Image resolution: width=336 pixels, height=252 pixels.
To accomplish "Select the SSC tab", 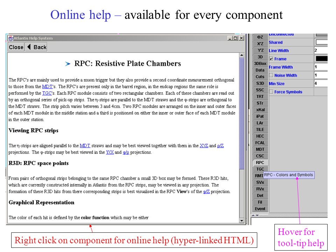I will click(x=260, y=90).
